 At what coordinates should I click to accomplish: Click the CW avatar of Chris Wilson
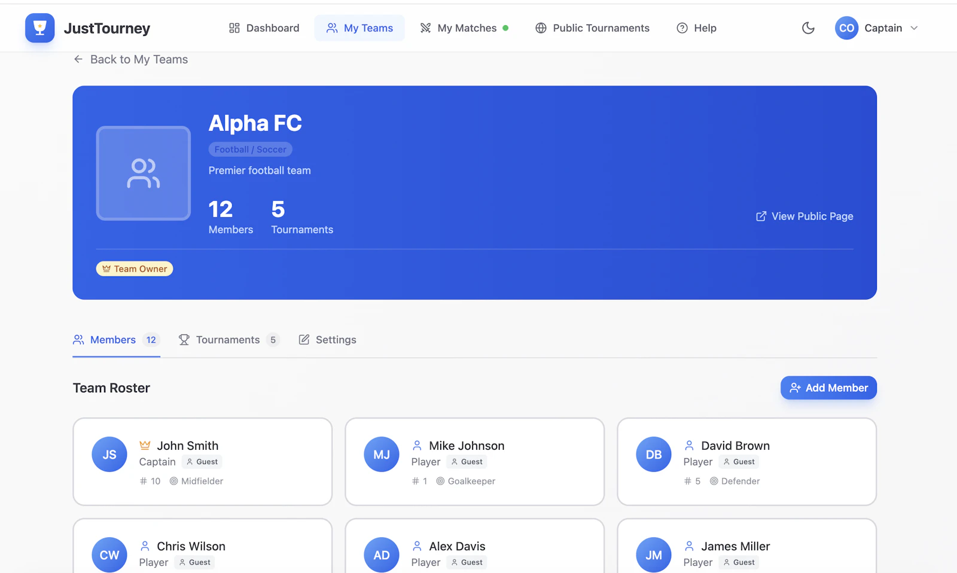[109, 555]
